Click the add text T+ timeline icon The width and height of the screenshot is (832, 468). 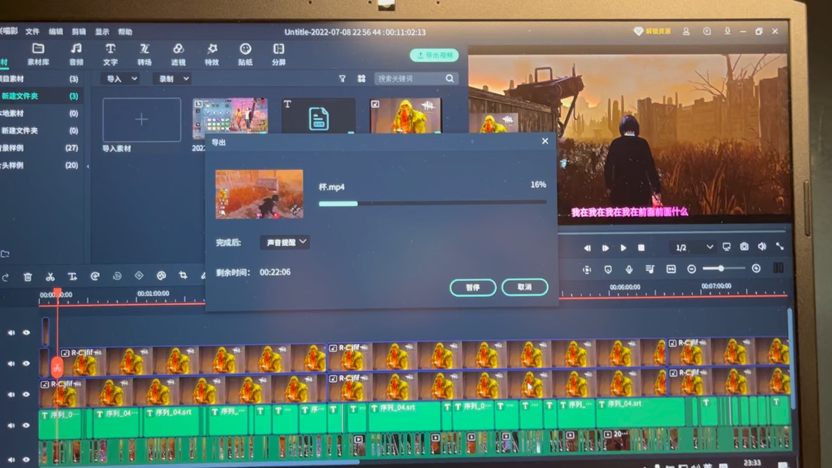click(x=72, y=277)
